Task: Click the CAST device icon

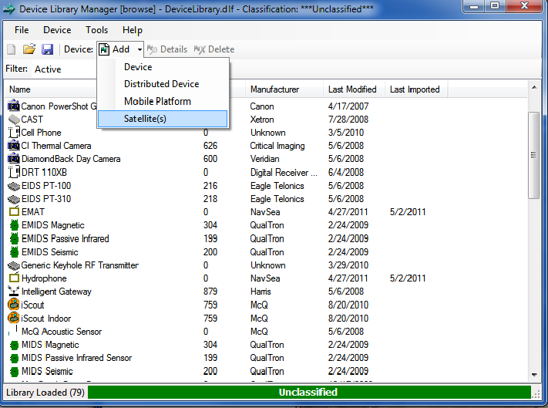Action: click(14, 120)
